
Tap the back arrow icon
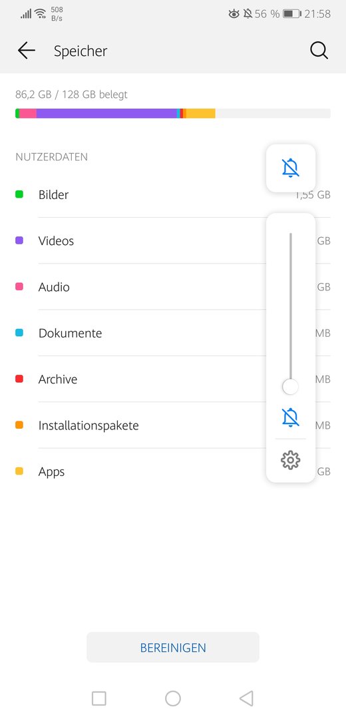(x=27, y=51)
